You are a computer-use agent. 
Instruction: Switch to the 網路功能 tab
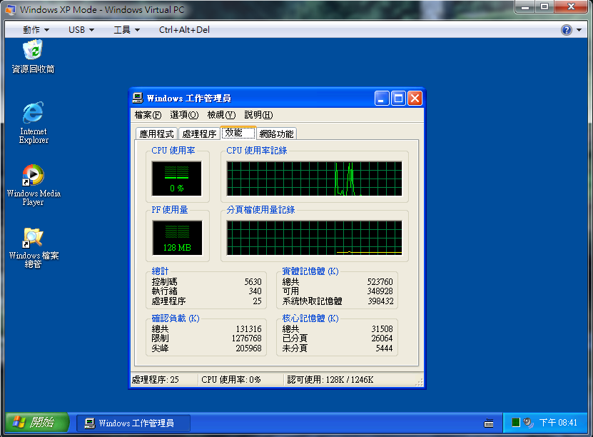pyautogui.click(x=276, y=134)
